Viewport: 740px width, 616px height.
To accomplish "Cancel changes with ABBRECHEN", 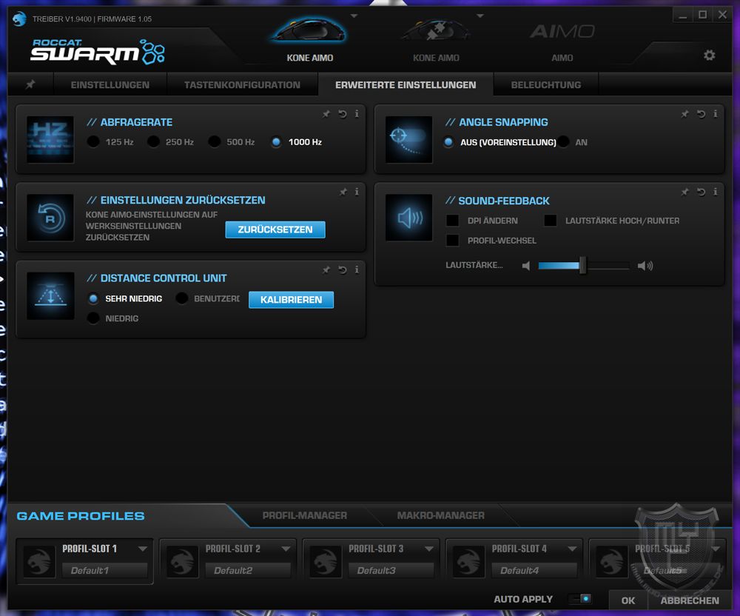I will coord(690,600).
